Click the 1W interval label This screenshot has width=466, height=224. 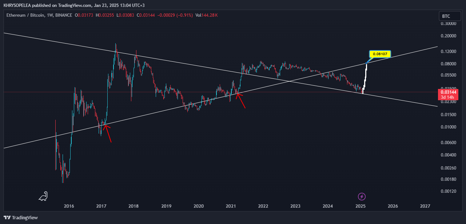[x=51, y=15]
